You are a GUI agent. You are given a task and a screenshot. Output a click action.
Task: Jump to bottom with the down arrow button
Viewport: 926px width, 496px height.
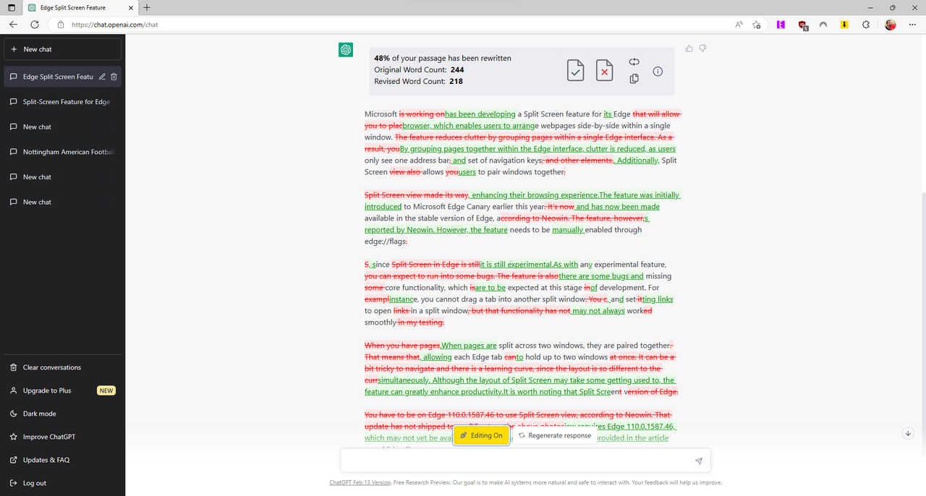coord(908,433)
